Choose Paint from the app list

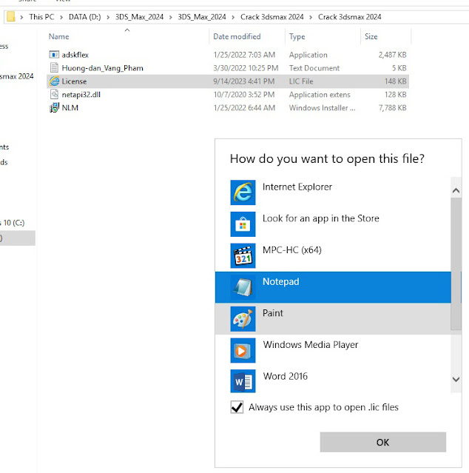click(x=333, y=319)
